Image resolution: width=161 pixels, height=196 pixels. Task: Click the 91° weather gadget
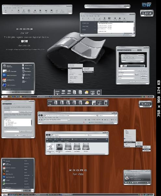click(147, 5)
